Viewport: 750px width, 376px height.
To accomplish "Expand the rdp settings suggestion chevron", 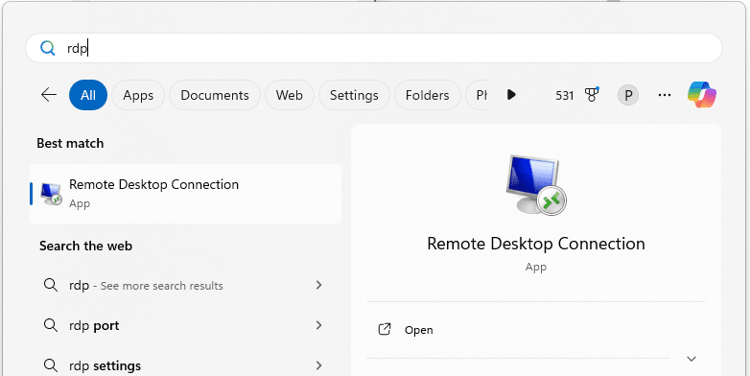I will pos(319,365).
